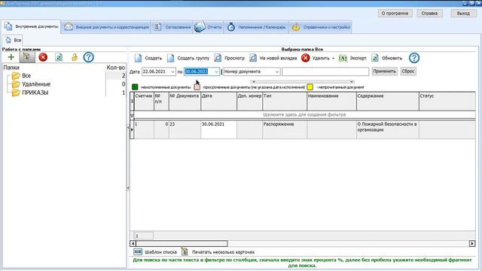Open the Напоминания / Календарь tab
This screenshot has height=271, width=482.
tap(256, 27)
